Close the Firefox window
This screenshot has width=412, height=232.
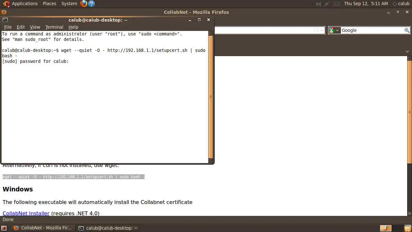pos(407,12)
